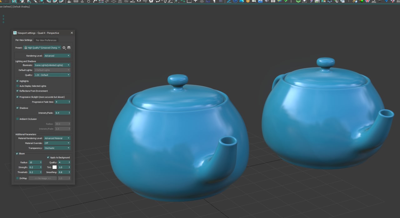Click the green RH toolbar icon
400x218 pixels.
[x=323, y=1]
